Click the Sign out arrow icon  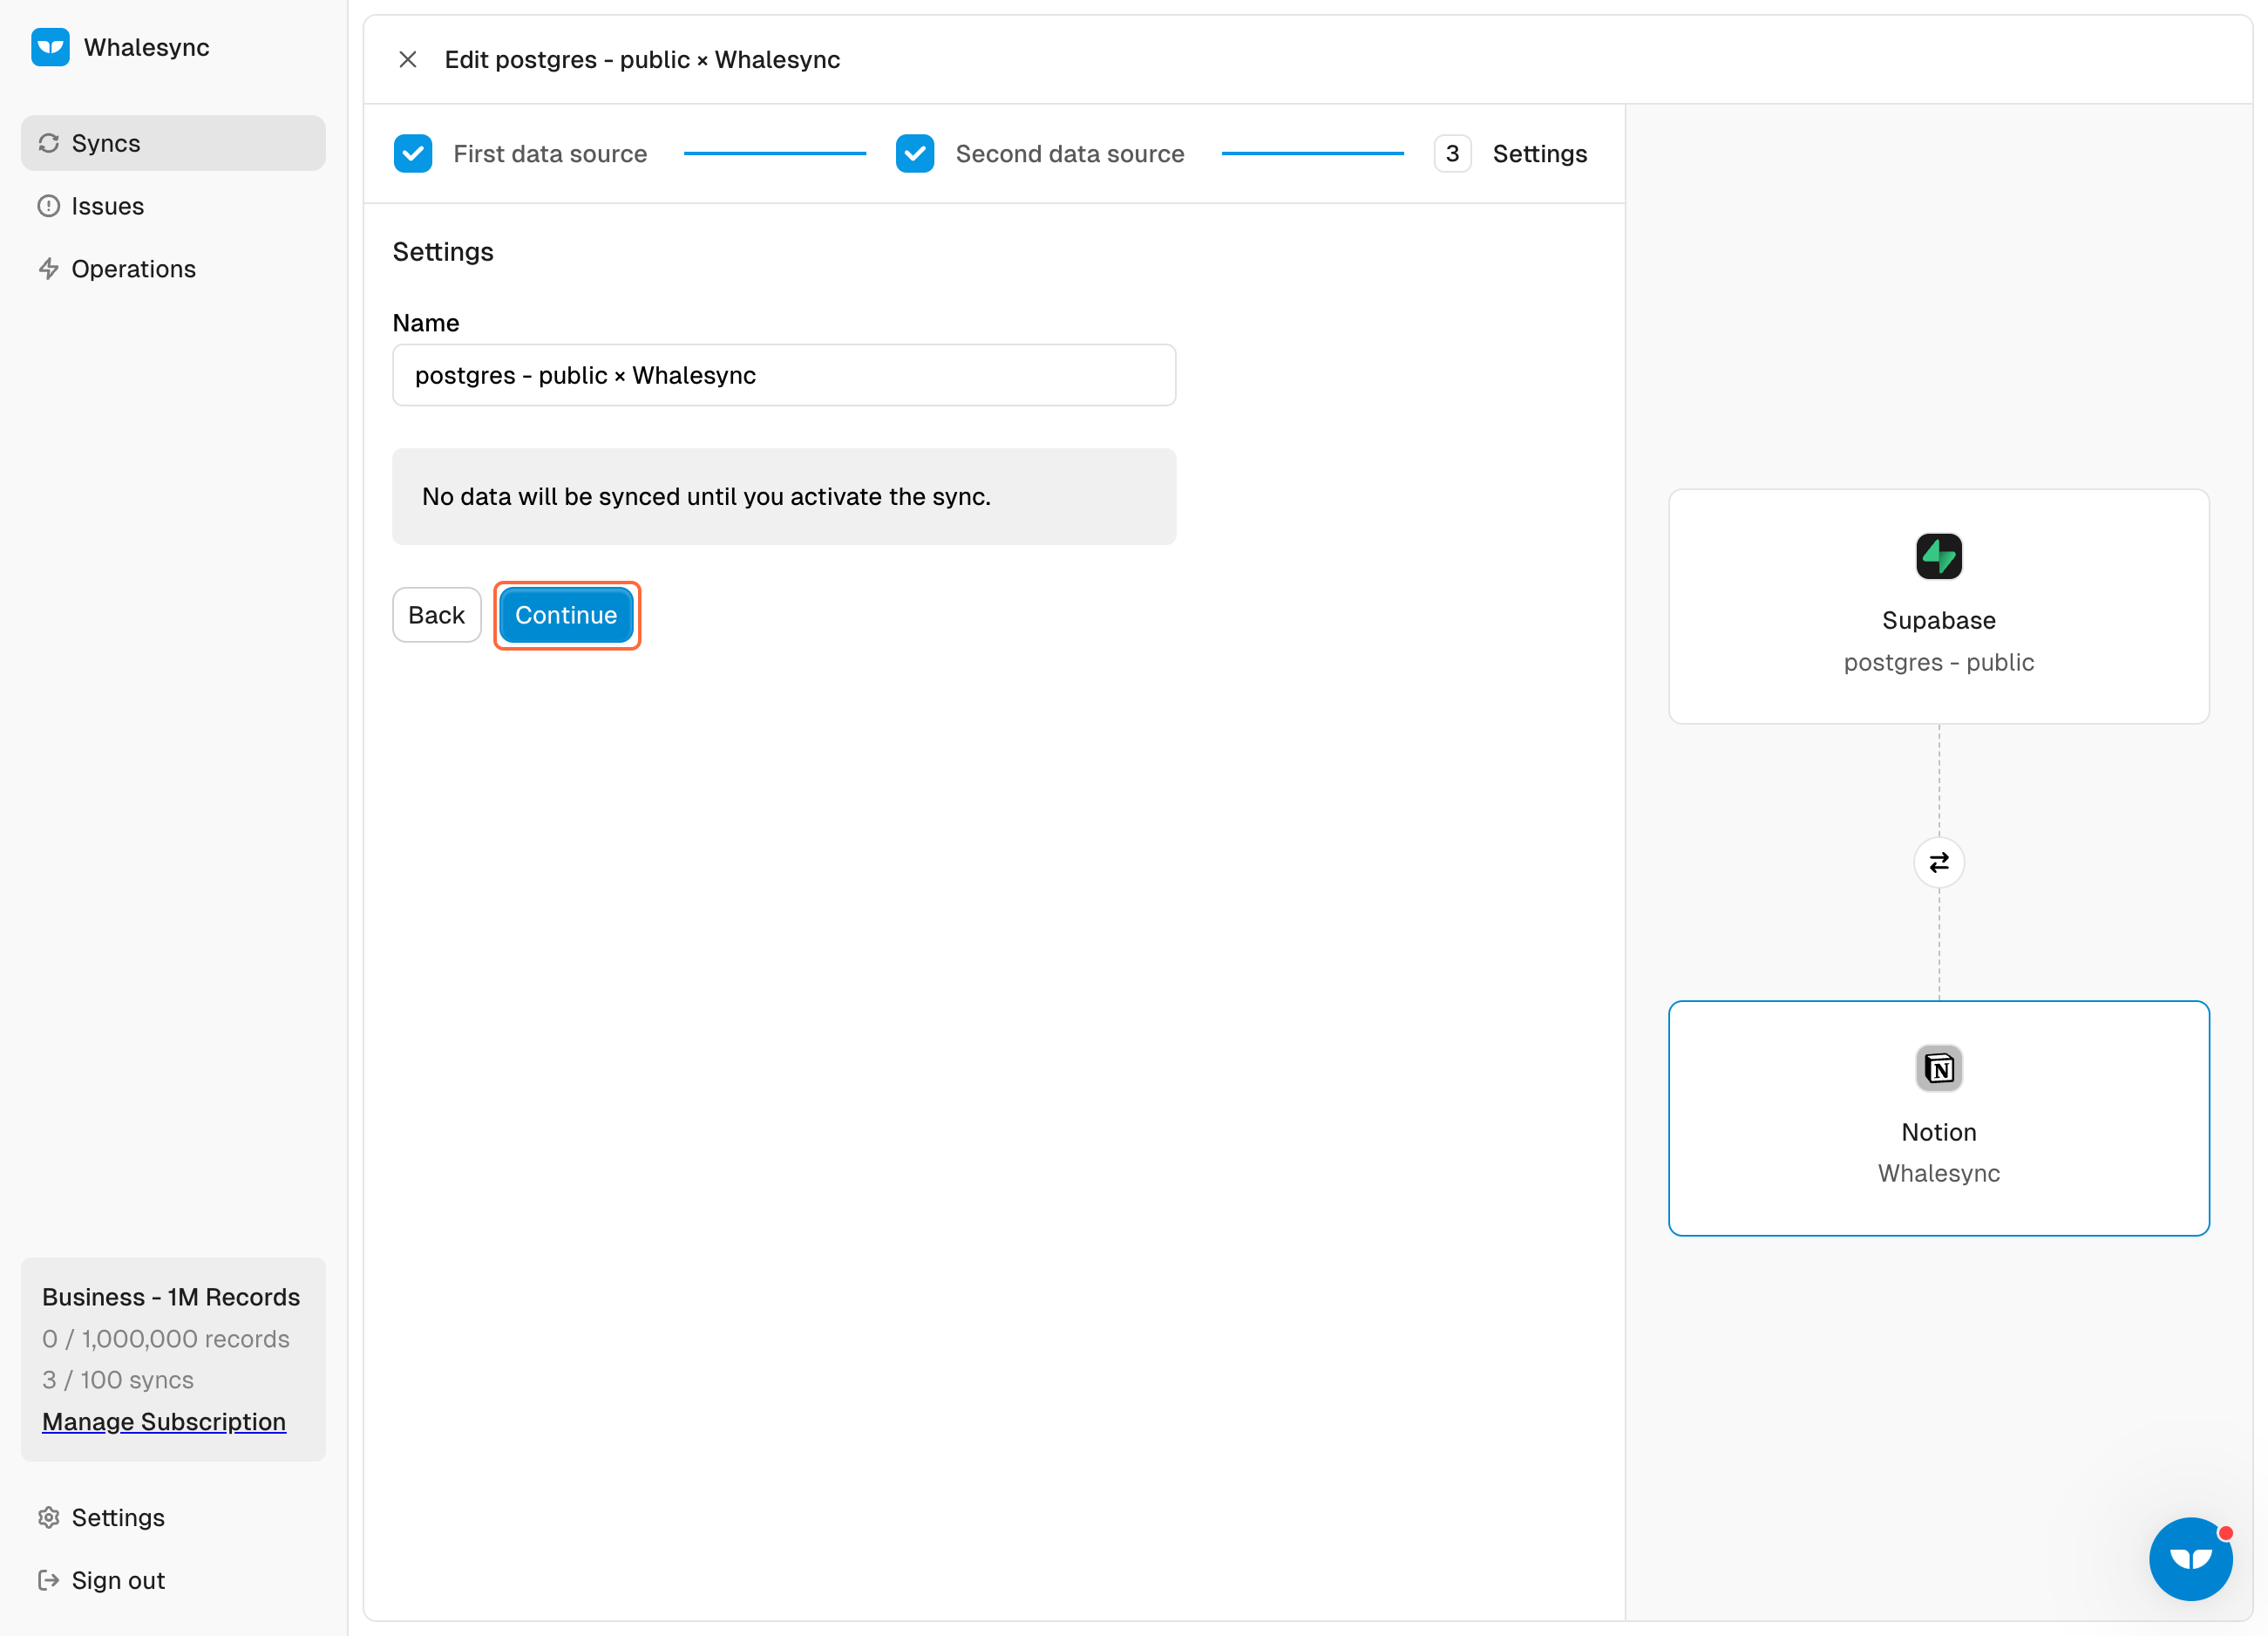click(x=49, y=1580)
